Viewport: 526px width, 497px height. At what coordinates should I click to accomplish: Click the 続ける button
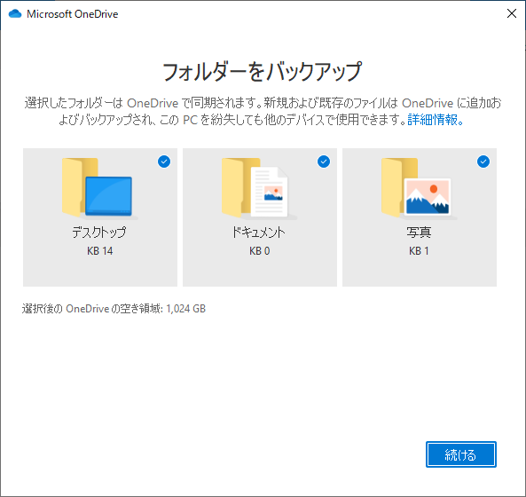coord(461,454)
